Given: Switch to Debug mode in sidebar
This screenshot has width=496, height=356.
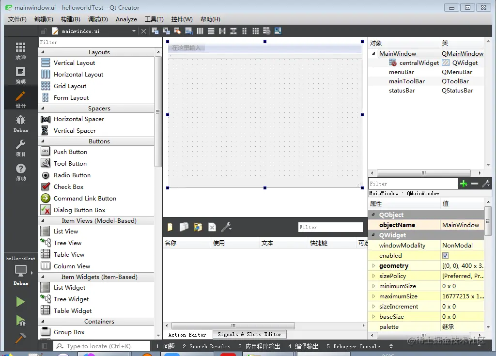Looking at the screenshot, I should coord(20,124).
